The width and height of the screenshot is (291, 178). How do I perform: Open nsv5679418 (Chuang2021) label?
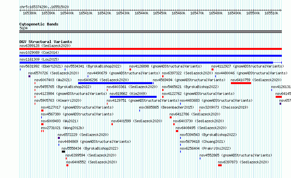202,141
